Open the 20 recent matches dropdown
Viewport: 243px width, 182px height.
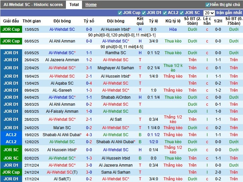tap(209, 13)
